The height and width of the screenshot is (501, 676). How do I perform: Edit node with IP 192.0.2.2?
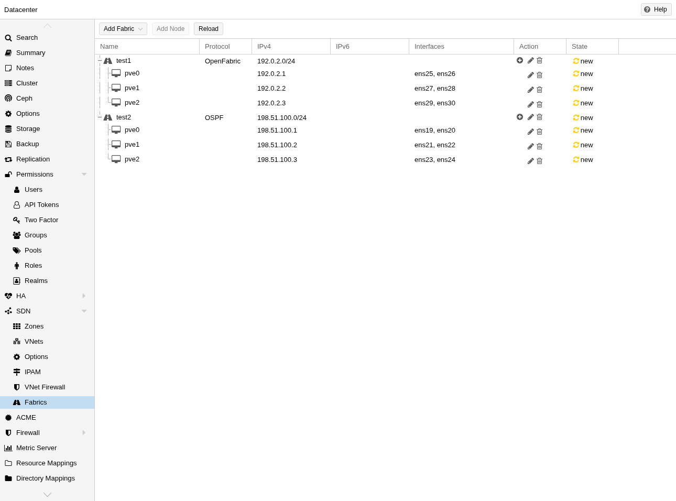pyautogui.click(x=530, y=90)
